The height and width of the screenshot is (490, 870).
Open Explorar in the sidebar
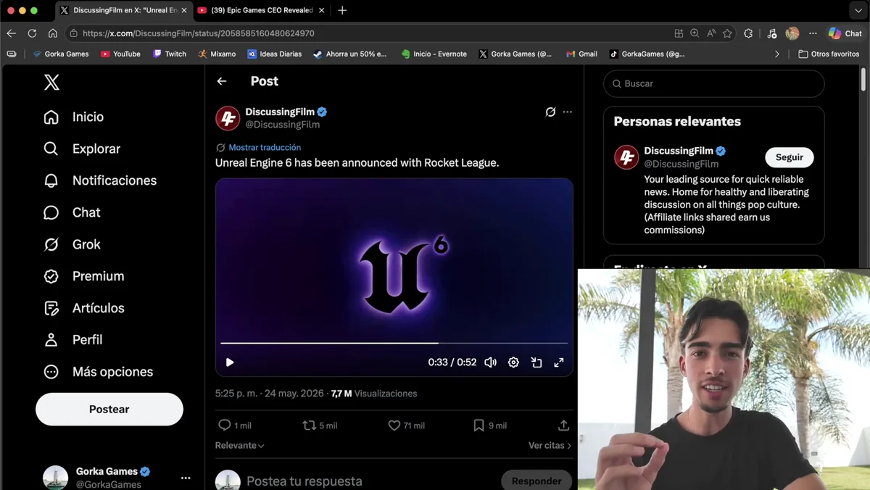pyautogui.click(x=82, y=149)
